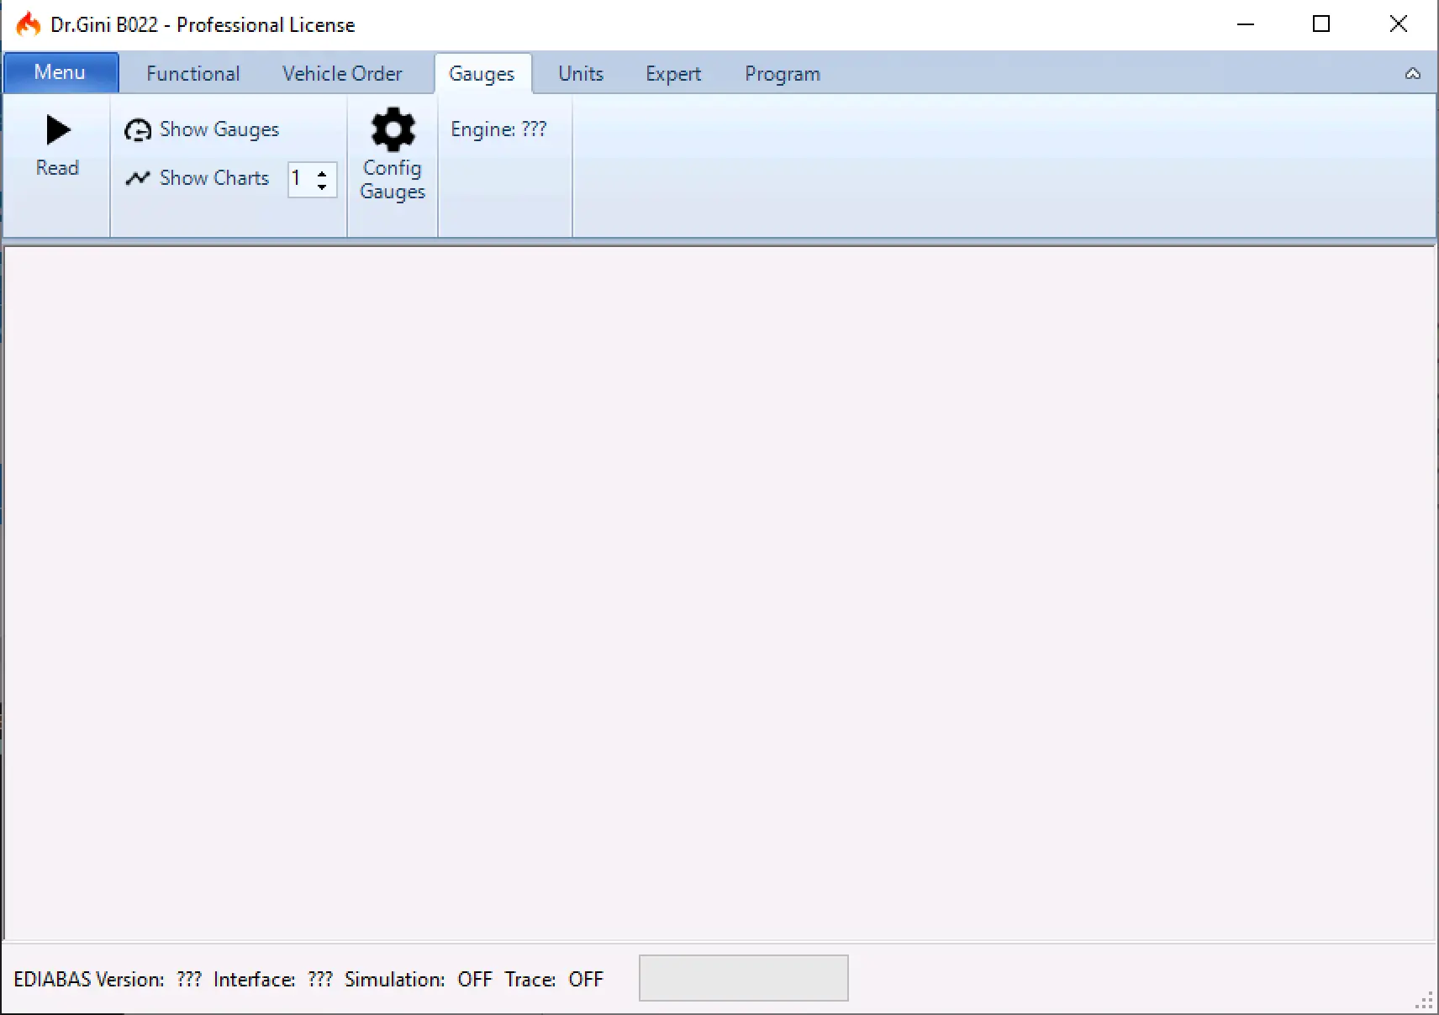Click the Dr.Gini flame icon in title bar
The width and height of the screenshot is (1439, 1015).
(x=29, y=24)
